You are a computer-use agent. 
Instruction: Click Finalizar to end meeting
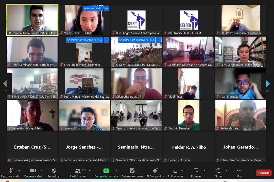coord(263,173)
